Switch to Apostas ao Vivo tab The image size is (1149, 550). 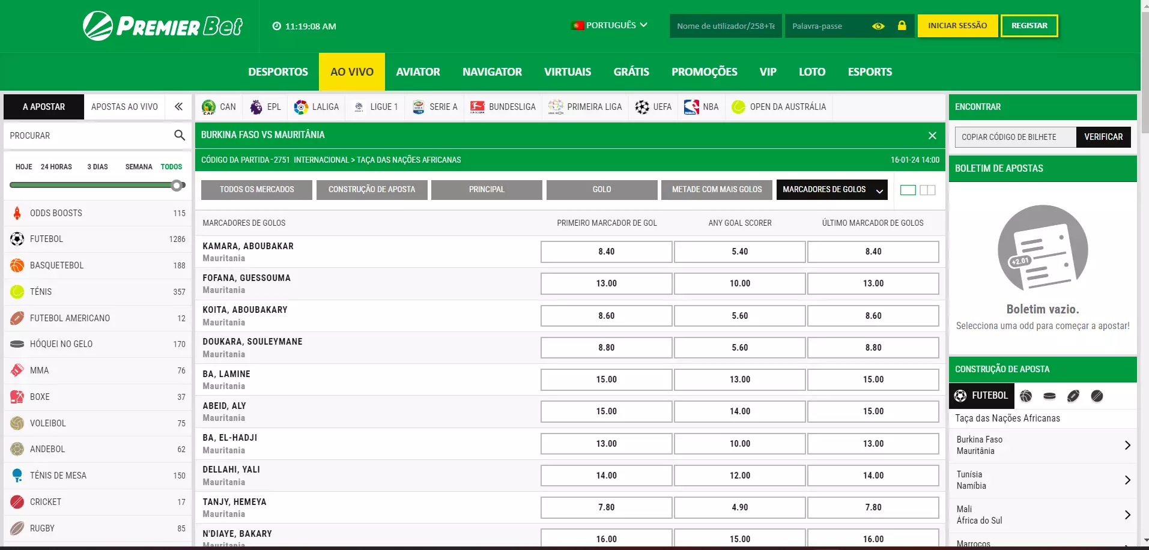coord(124,107)
